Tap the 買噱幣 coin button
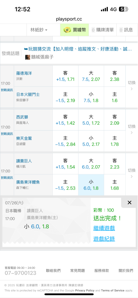138x298 pixels. pos(75,30)
